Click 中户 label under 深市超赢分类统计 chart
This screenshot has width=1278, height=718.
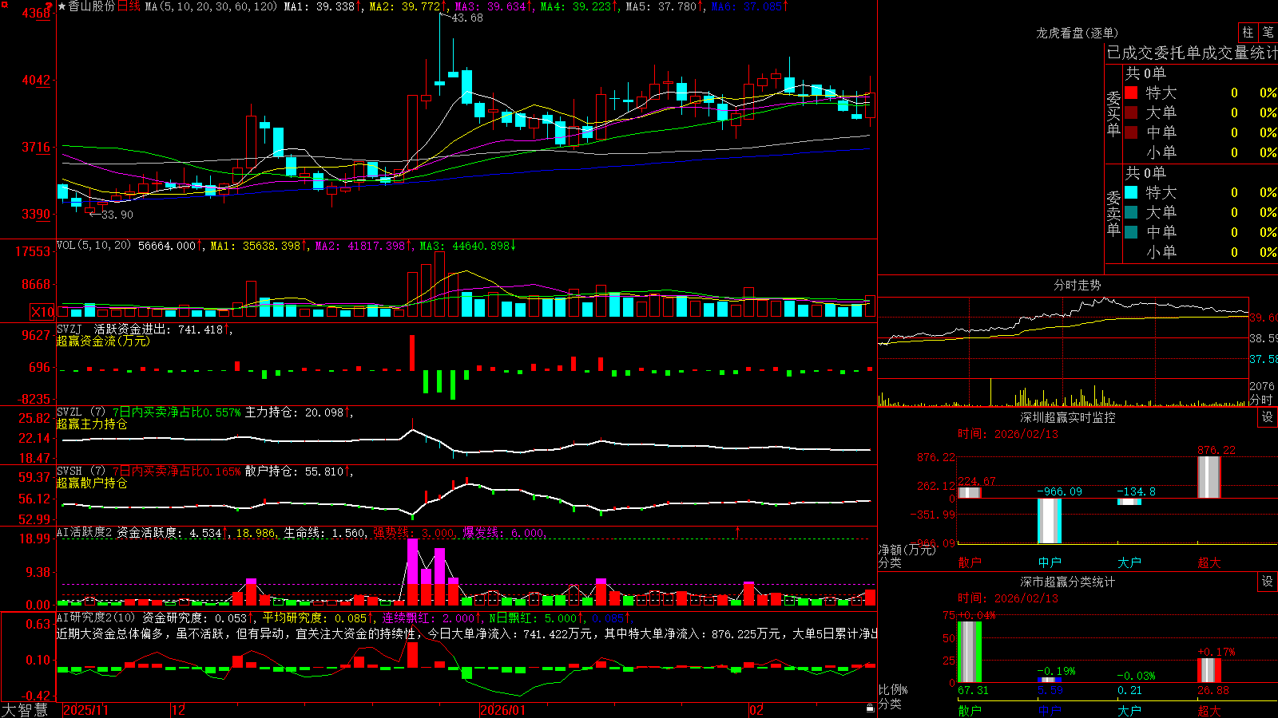[x=1050, y=711]
